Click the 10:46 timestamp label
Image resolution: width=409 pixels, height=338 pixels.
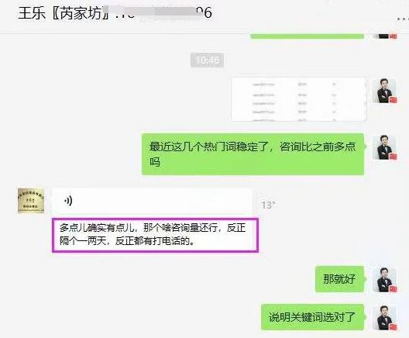coord(207,60)
